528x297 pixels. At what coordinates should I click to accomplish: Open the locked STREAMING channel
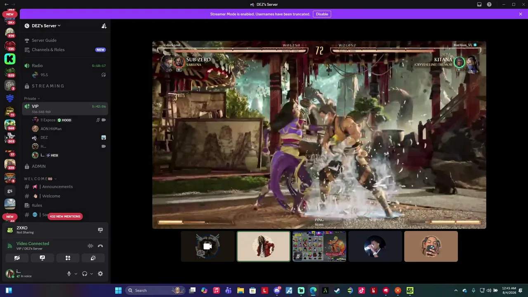click(65, 86)
